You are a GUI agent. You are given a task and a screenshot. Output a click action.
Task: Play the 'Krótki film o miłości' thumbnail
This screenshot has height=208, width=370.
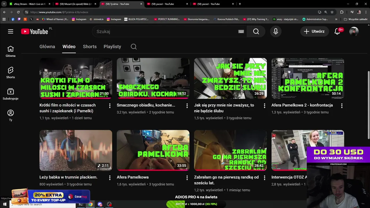(76, 78)
